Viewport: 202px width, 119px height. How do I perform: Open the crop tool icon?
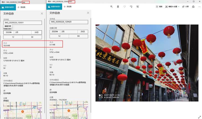tap(138, 6)
